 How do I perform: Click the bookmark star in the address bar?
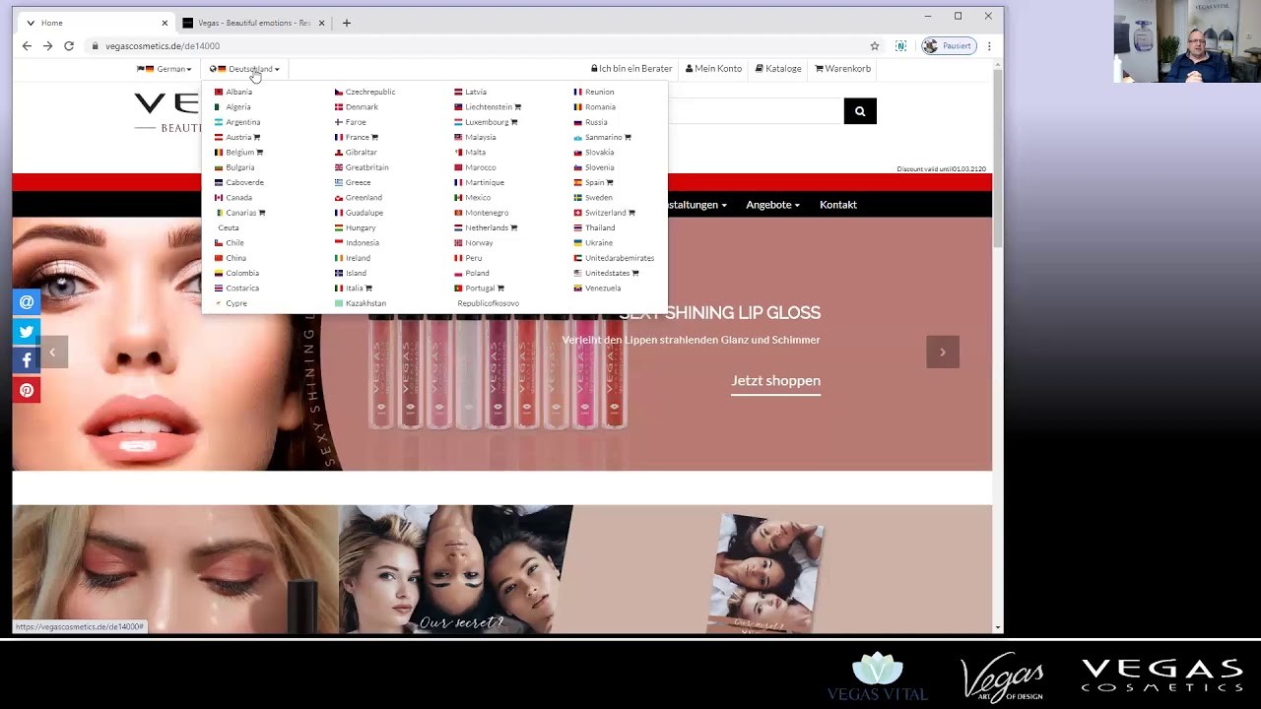click(874, 45)
